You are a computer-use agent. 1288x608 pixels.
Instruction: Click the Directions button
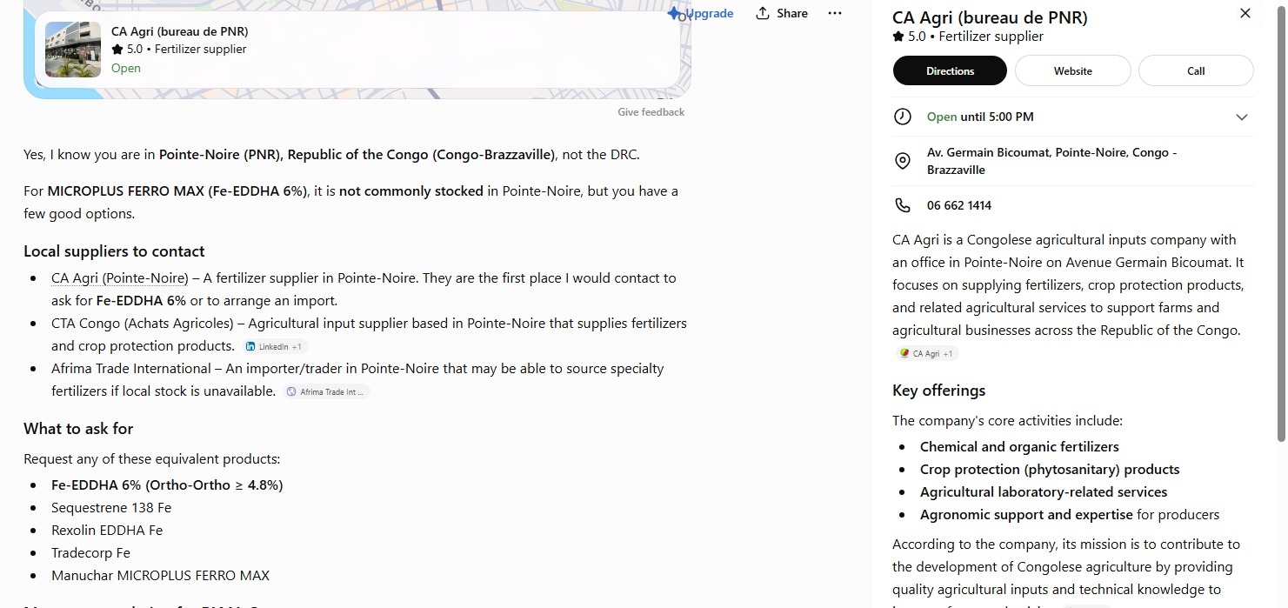coord(950,70)
